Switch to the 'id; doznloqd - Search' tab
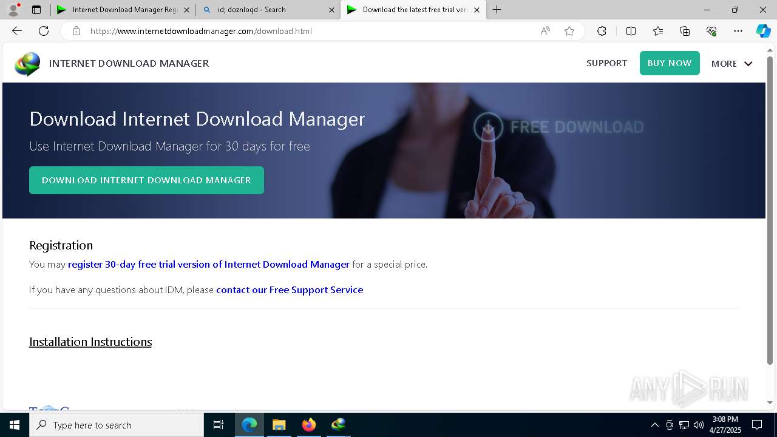 coord(268,10)
